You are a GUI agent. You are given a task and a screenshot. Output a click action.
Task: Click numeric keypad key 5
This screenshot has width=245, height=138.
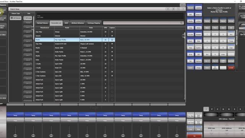click(215, 41)
